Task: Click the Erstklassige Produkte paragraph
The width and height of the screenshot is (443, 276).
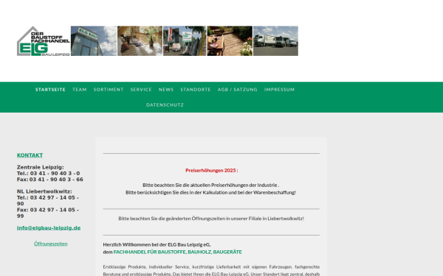Action: click(211, 270)
